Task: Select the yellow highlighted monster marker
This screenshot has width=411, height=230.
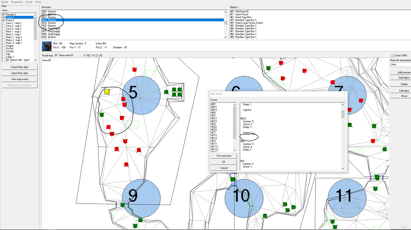Action: pos(107,92)
